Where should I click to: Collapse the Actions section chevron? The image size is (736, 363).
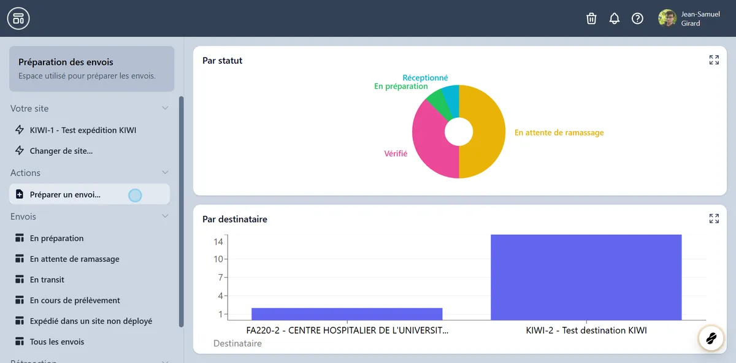164,173
